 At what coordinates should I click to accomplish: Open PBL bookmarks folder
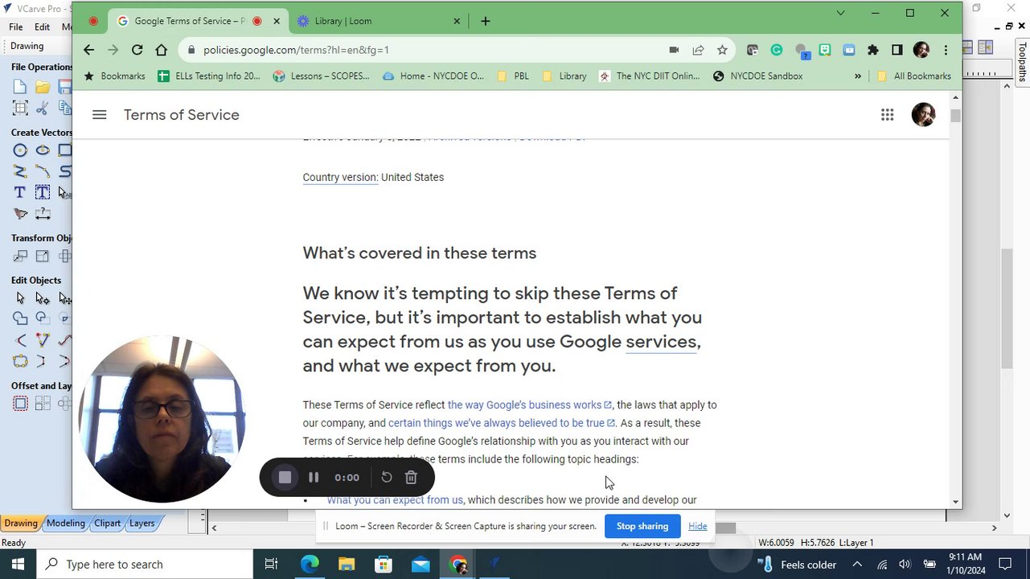point(512,76)
